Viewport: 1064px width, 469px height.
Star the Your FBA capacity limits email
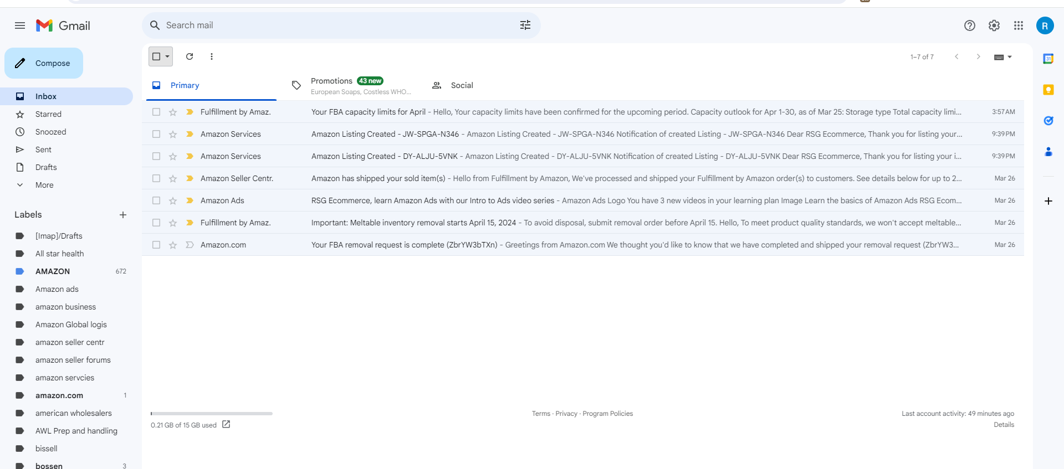click(173, 112)
